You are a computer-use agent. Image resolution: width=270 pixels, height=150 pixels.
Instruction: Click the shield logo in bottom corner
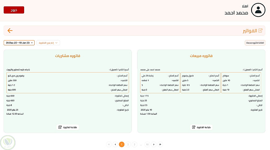(x=8, y=142)
